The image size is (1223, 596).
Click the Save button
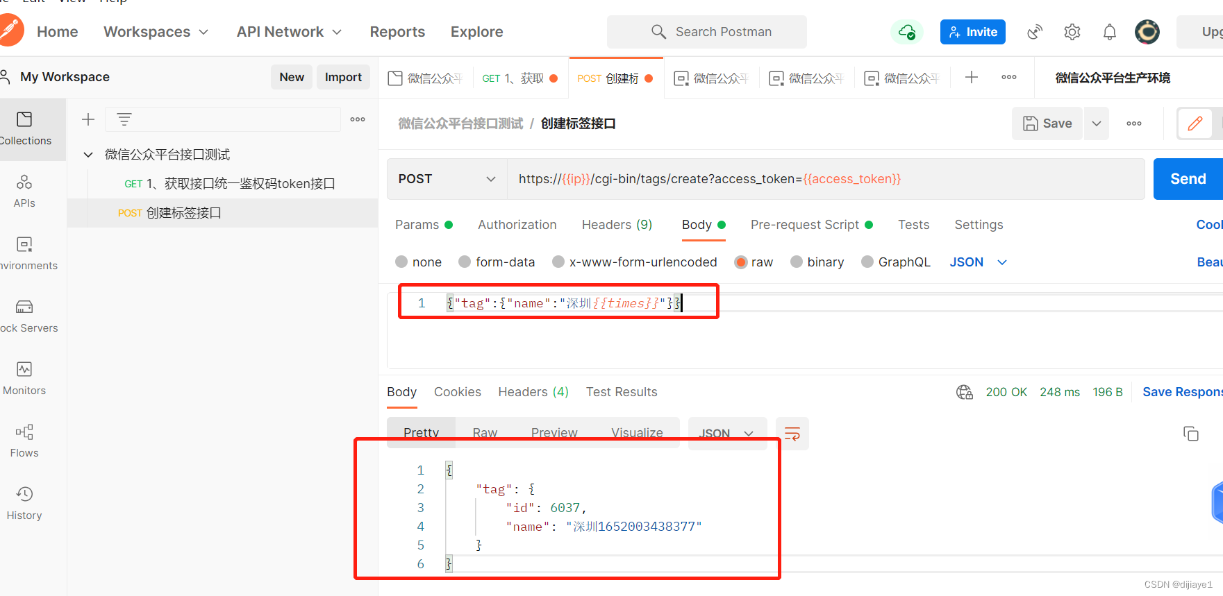click(1047, 124)
